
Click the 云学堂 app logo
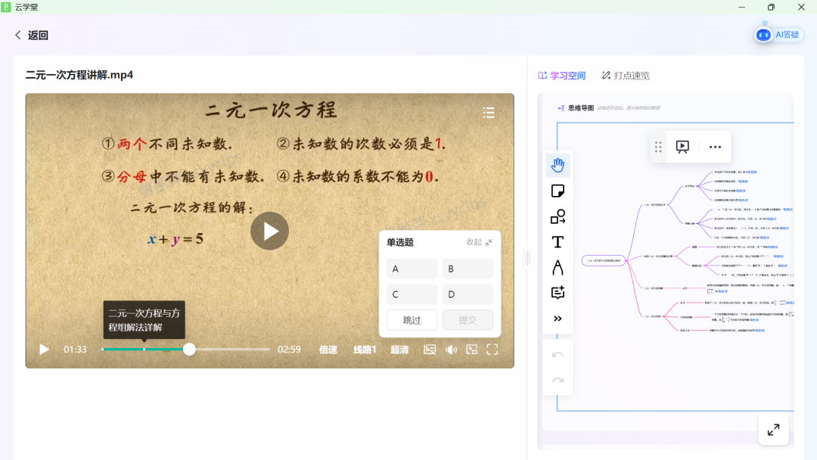(6, 7)
